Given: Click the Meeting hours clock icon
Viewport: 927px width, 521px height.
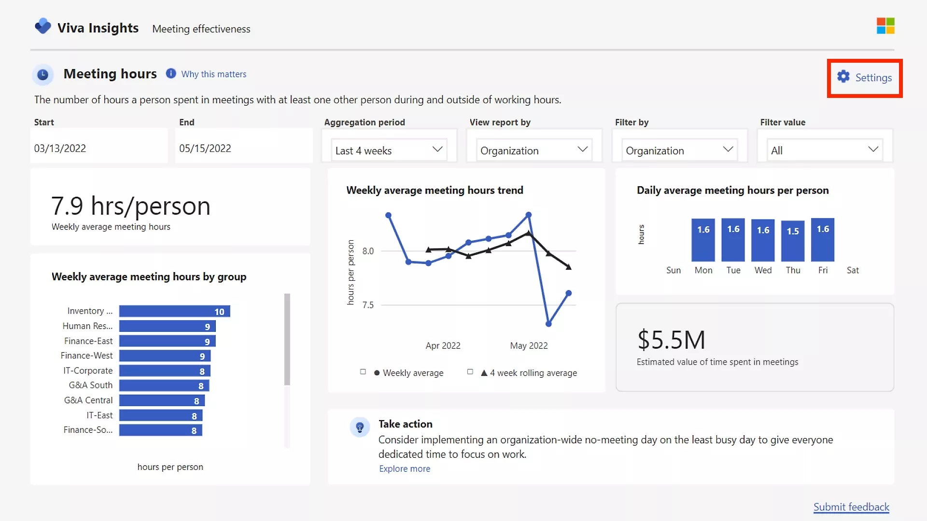Looking at the screenshot, I should (42, 75).
